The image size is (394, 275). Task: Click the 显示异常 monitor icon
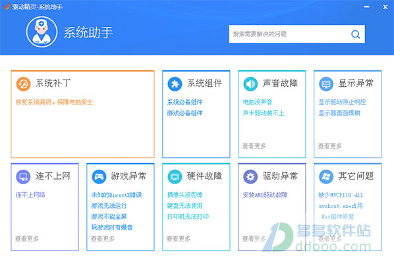[326, 84]
